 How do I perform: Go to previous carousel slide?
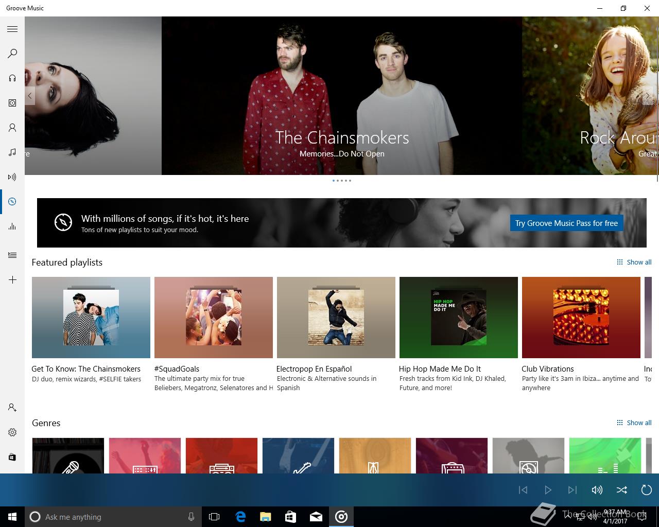(x=30, y=96)
